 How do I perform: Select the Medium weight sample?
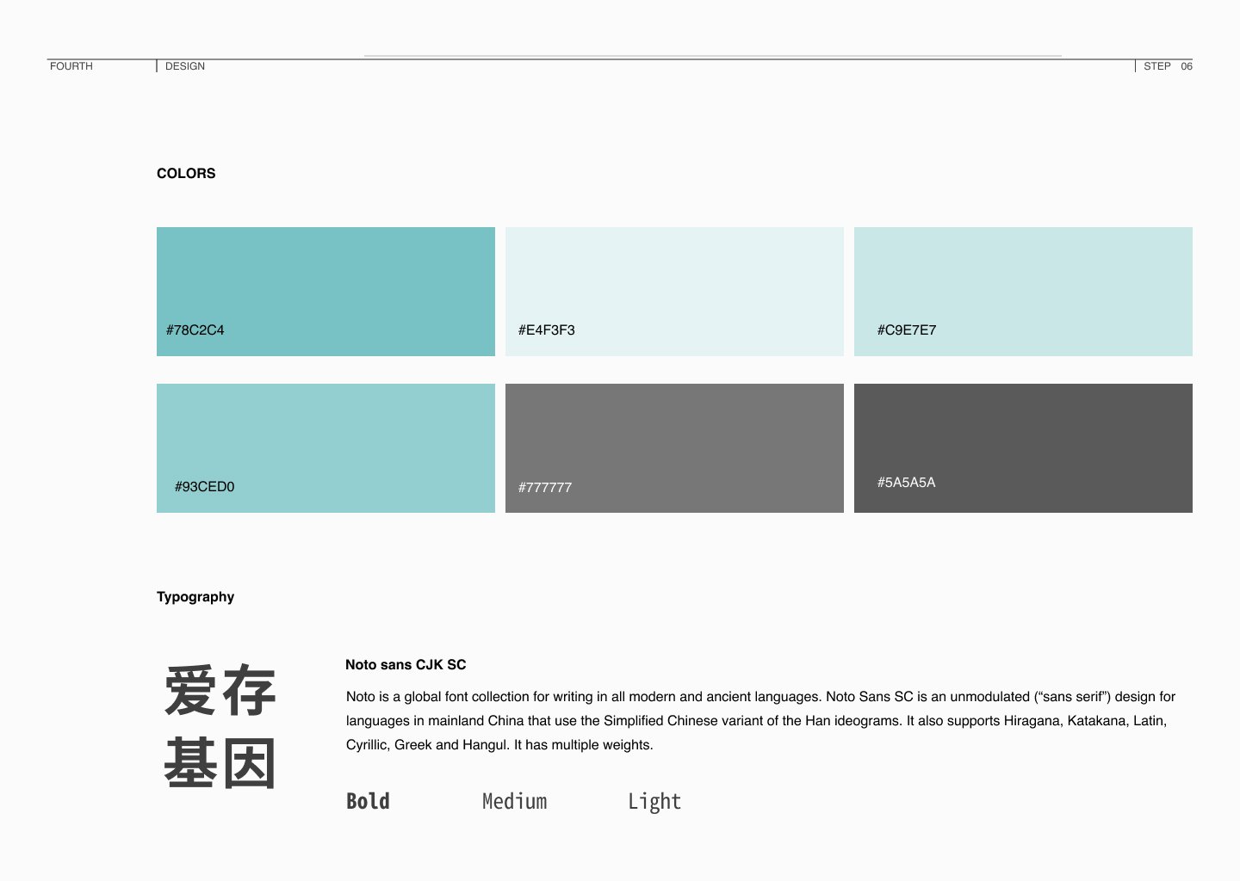click(514, 801)
